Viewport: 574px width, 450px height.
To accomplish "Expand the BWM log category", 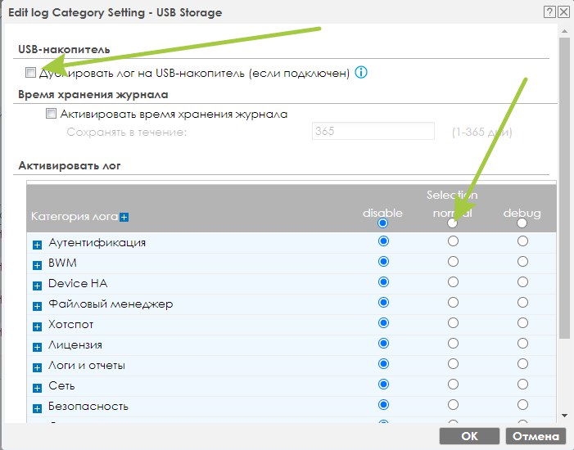I will [38, 264].
